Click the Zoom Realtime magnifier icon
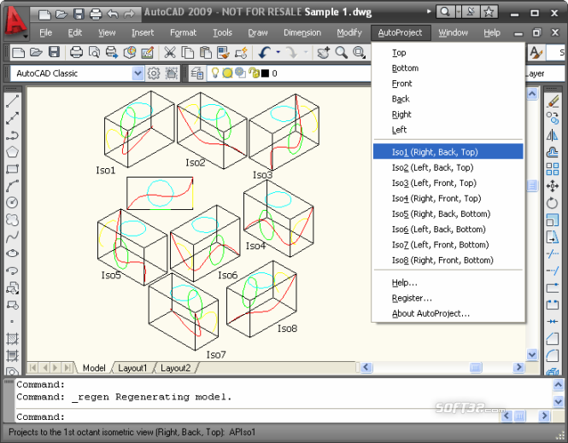568x443 pixels. tap(342, 52)
